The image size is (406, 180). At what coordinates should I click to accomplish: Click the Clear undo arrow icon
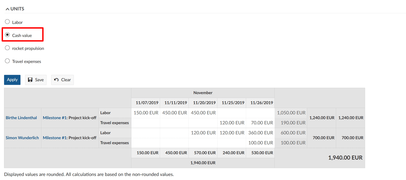click(x=56, y=80)
